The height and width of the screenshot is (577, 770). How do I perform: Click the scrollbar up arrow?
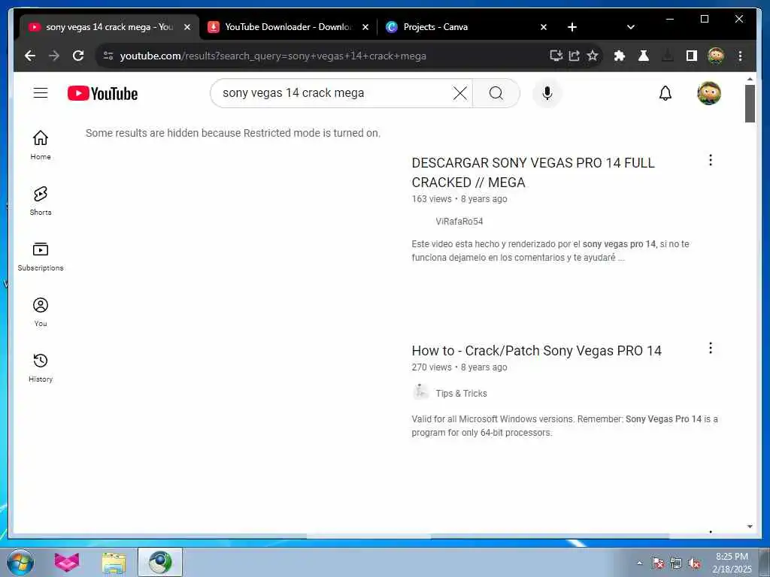point(750,78)
